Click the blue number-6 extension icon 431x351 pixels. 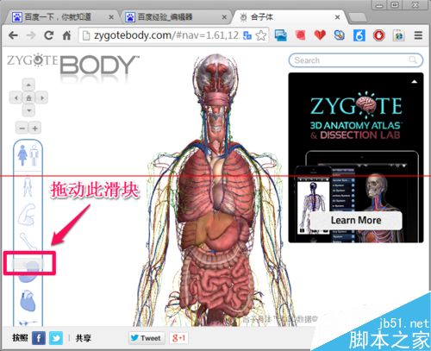click(359, 35)
